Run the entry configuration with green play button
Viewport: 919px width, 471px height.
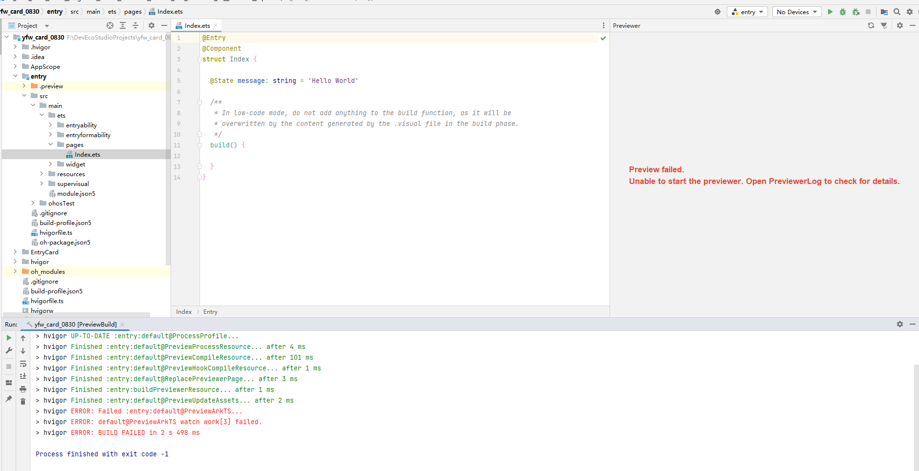coord(830,12)
